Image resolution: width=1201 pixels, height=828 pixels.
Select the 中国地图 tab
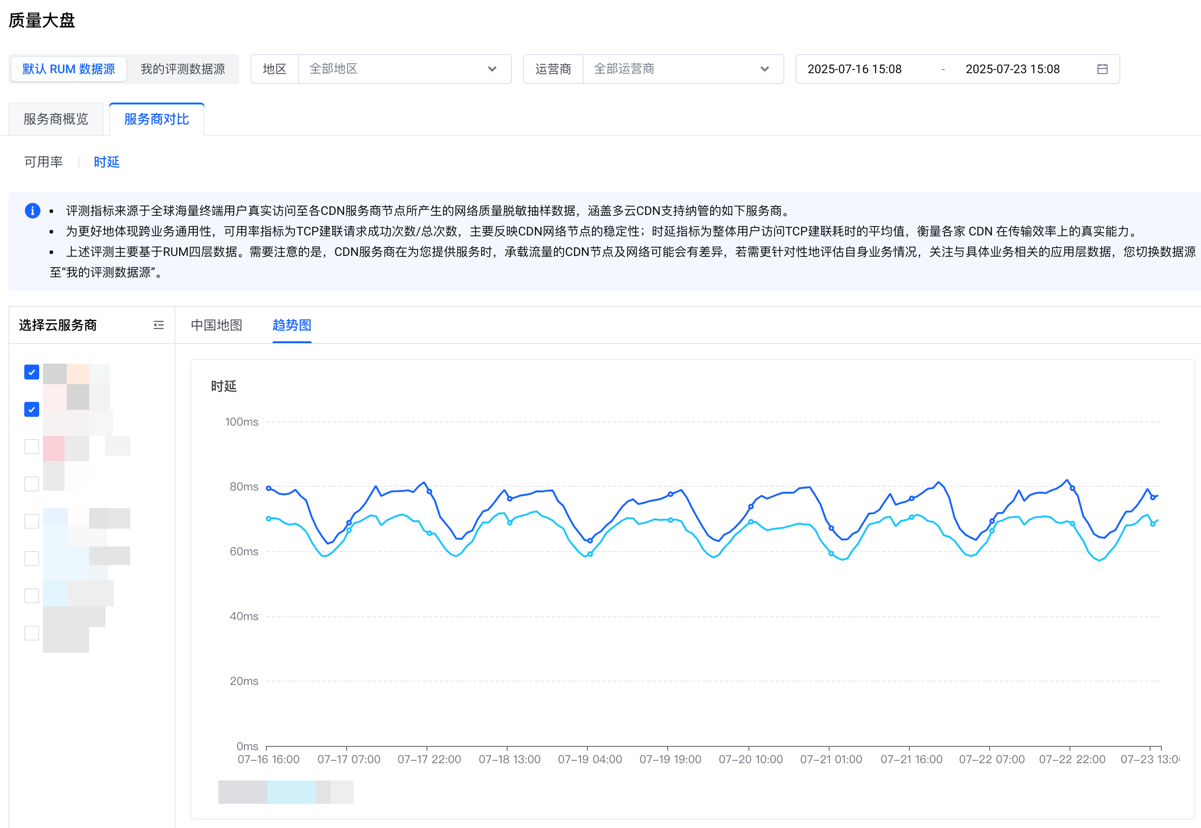(x=216, y=325)
